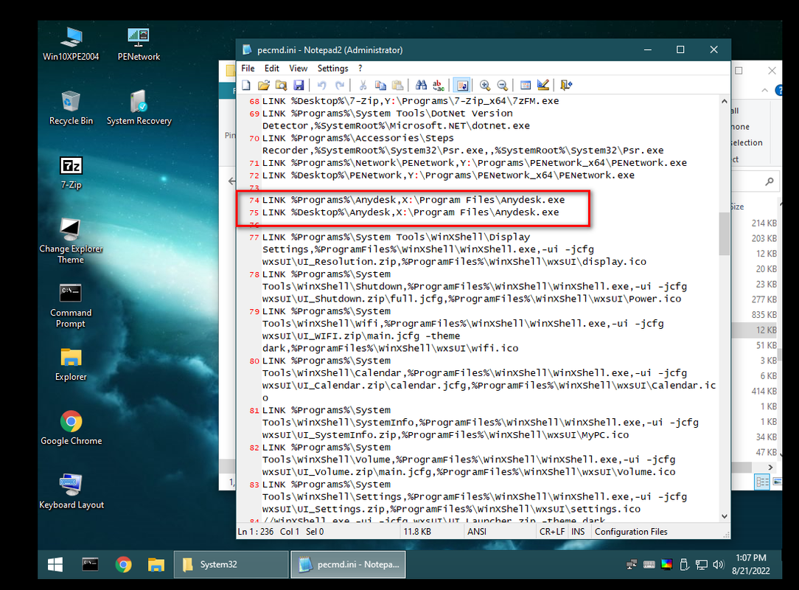
Task: Click the CR+LF line ending indicator
Action: point(552,532)
